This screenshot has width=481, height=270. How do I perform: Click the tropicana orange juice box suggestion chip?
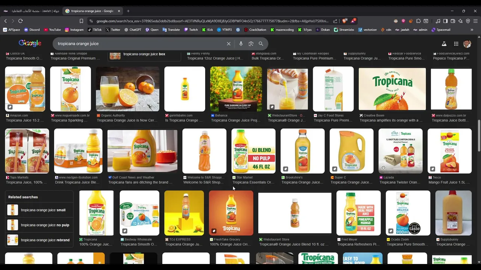pos(145,55)
